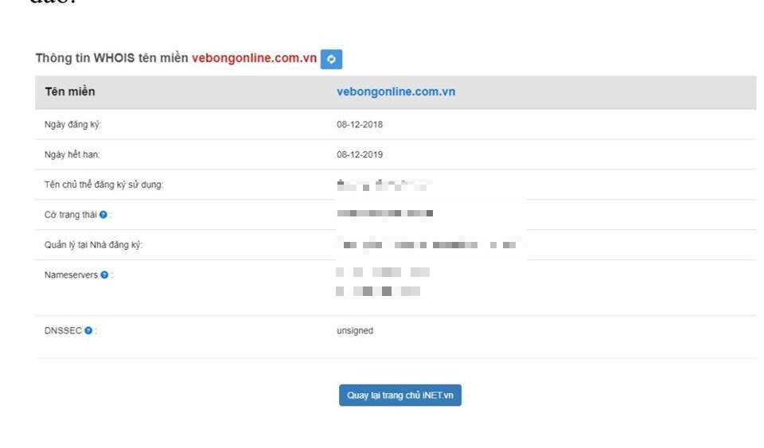Select the expiry date 08-12-2019
Screen dimensions: 764x448
(x=360, y=154)
